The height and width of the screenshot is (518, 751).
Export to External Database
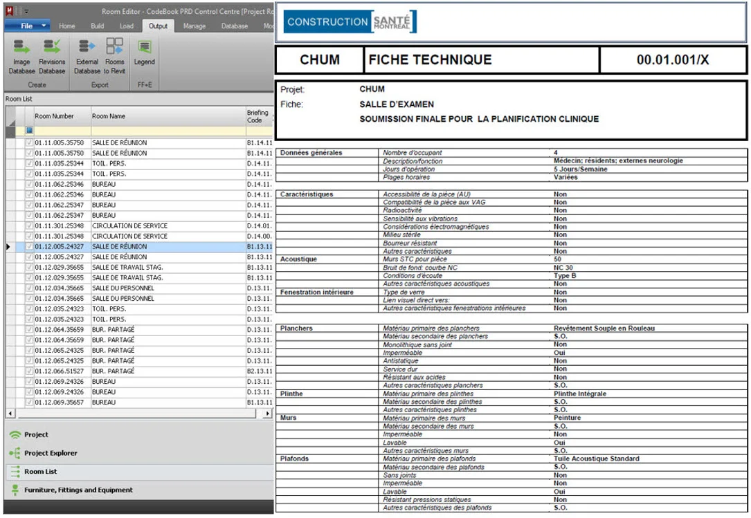click(87, 57)
